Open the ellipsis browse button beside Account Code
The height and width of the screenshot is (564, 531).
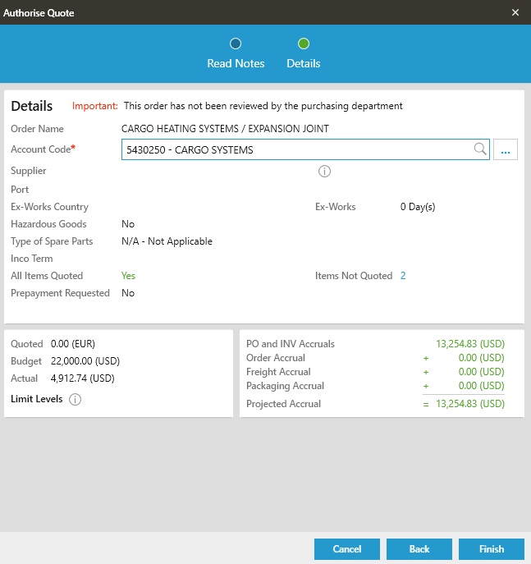click(506, 149)
